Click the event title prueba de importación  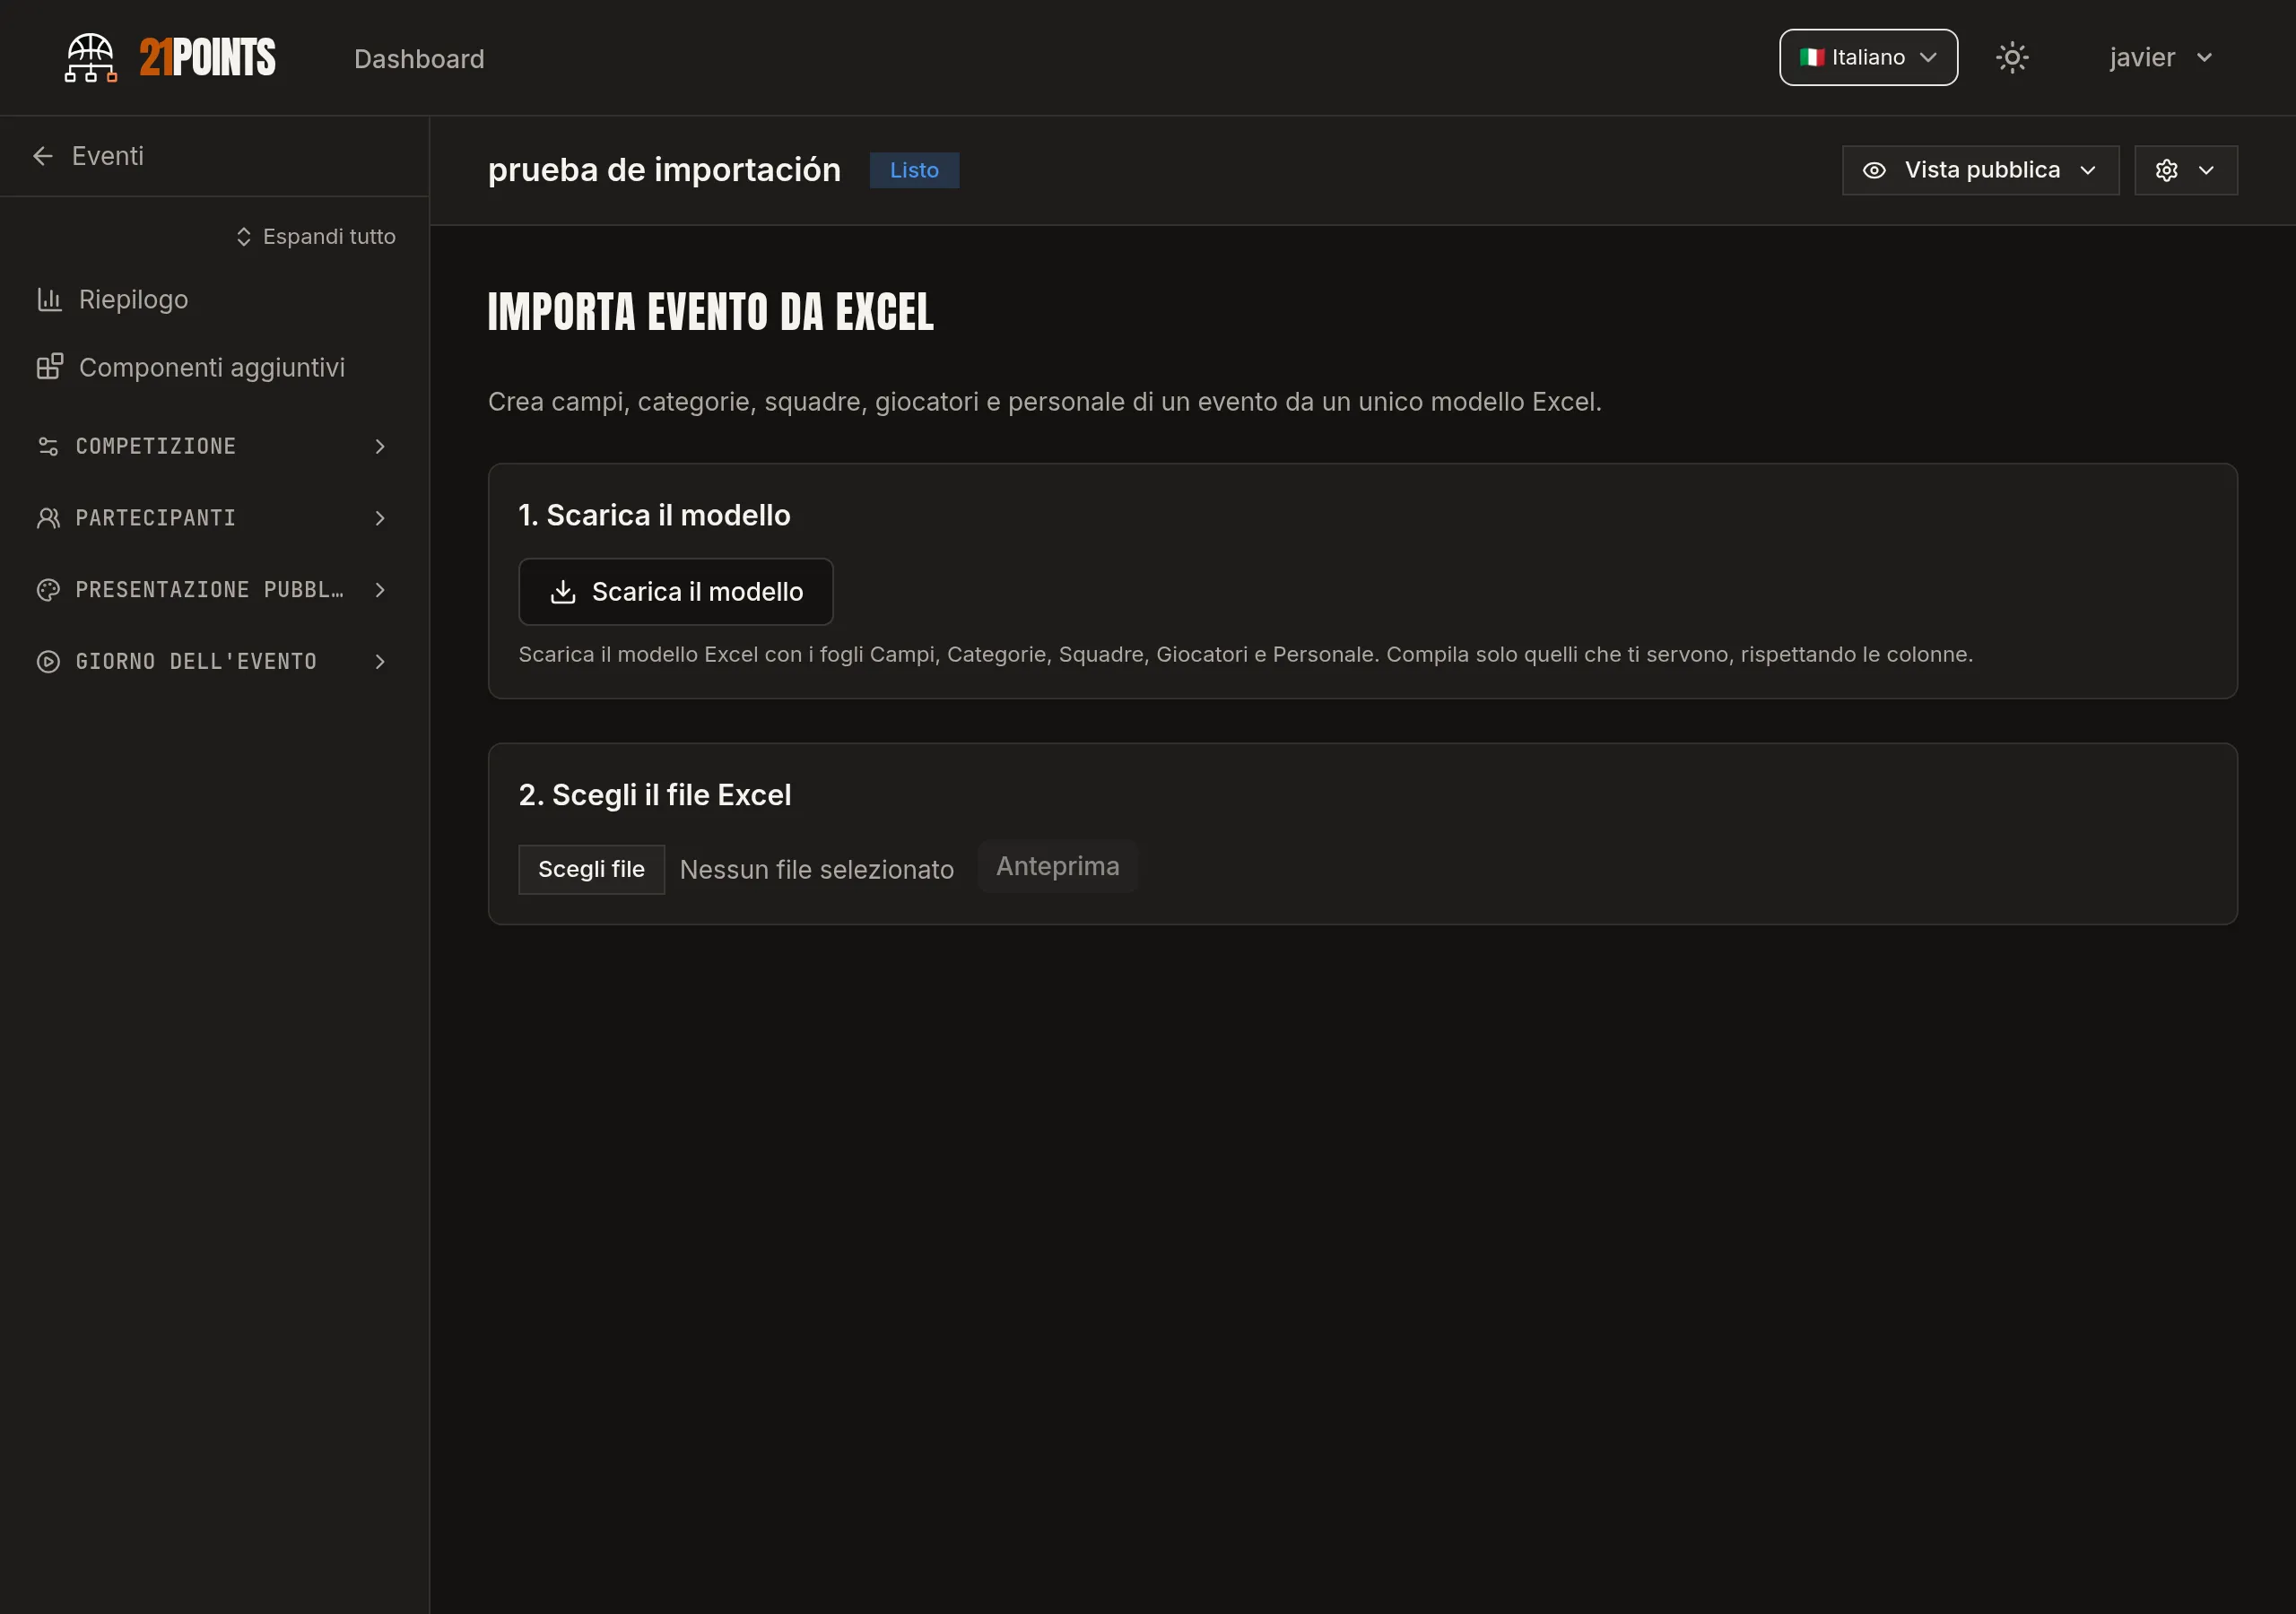tap(664, 170)
